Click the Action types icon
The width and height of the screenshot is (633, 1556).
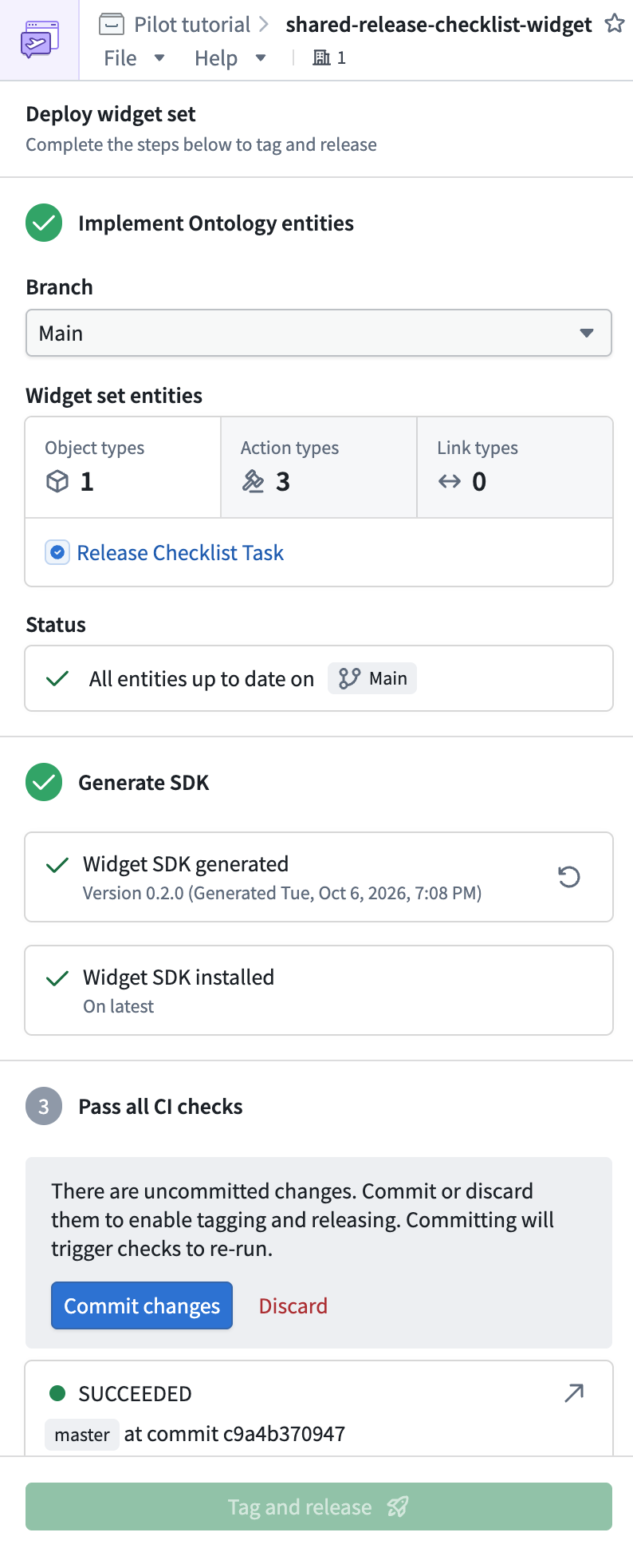click(254, 482)
